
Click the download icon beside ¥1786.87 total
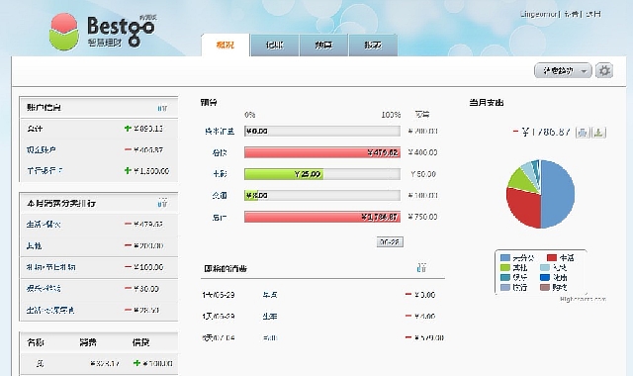(599, 133)
